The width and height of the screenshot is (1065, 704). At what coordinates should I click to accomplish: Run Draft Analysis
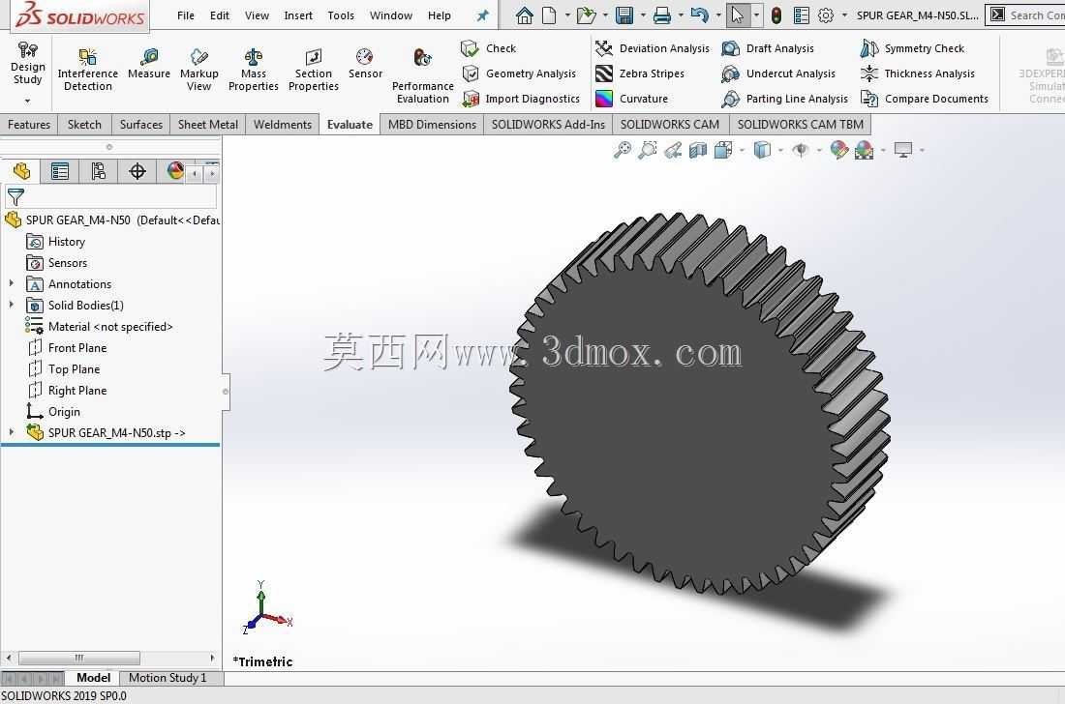click(768, 48)
